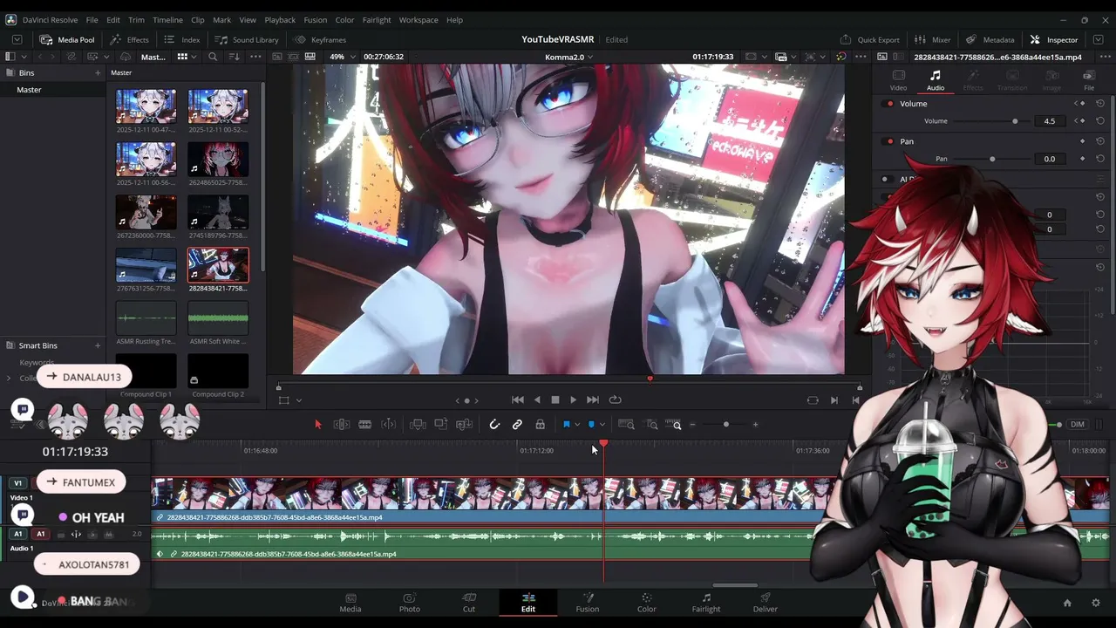Screen dimensions: 1116x628
Task: Open the audio Mixer panel
Action: coord(932,39)
